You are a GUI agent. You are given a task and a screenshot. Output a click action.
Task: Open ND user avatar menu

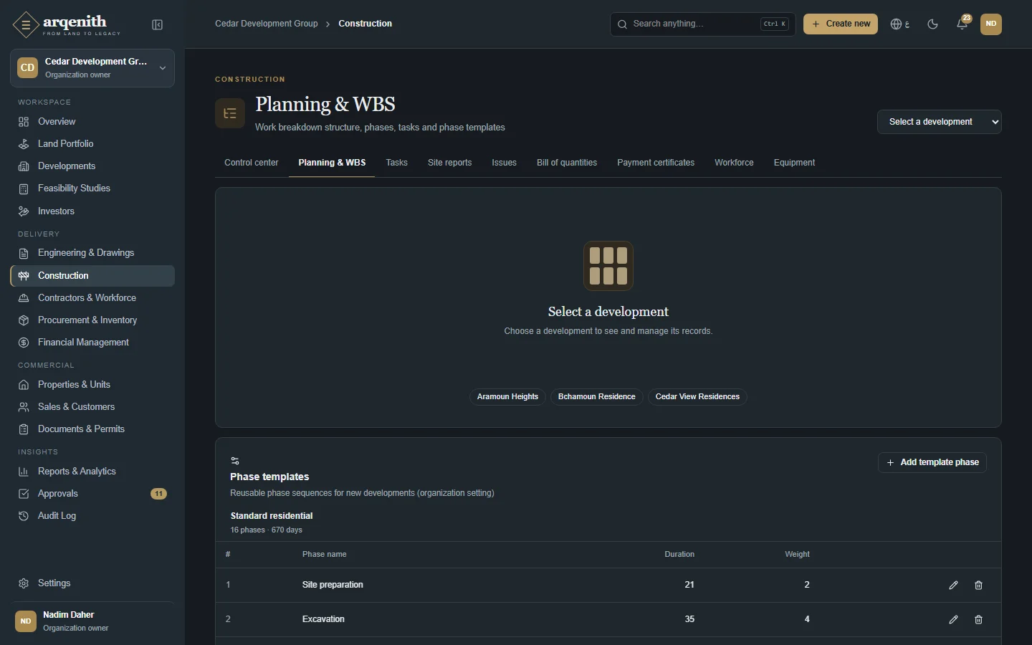tap(991, 24)
